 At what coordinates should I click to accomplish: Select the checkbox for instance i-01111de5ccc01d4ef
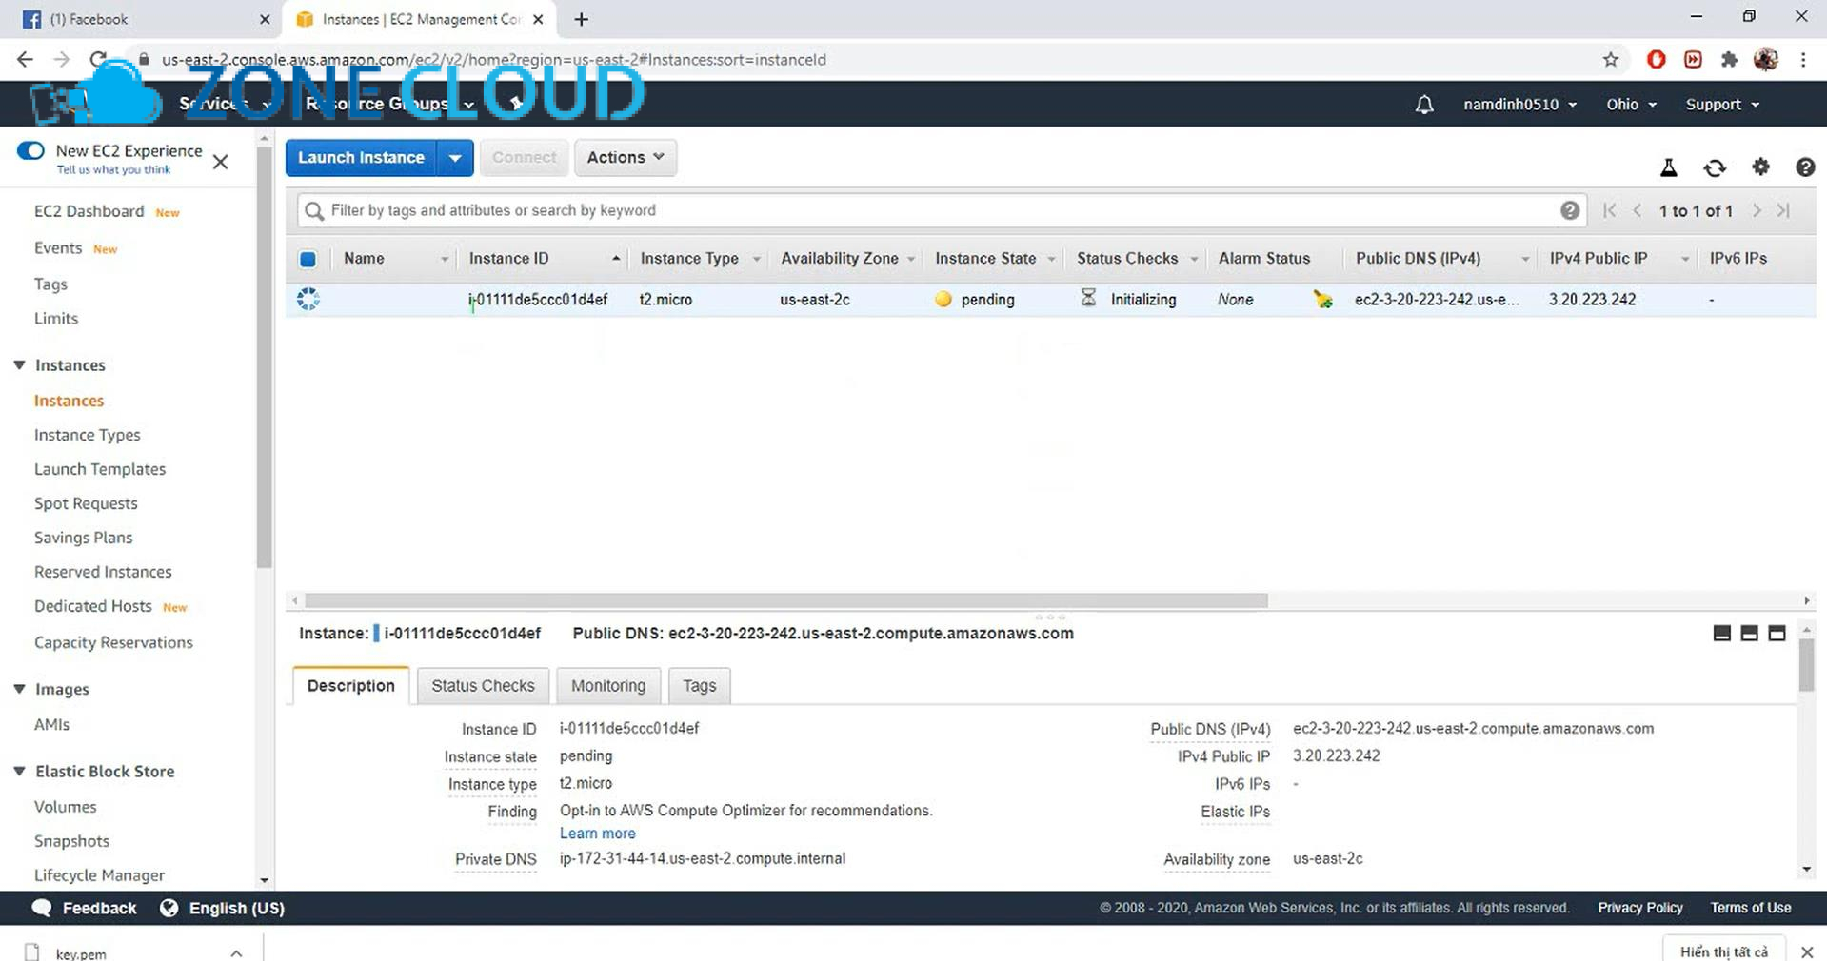308,299
